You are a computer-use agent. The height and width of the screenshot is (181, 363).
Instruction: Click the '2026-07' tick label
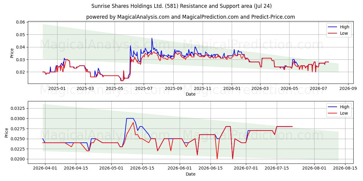(319, 88)
